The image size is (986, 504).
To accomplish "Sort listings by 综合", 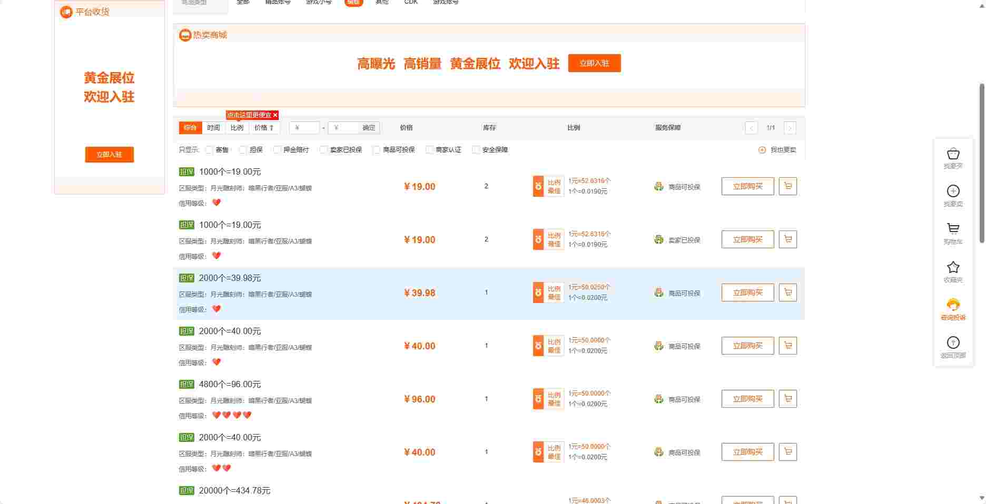I will 190,128.
